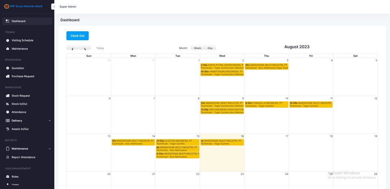The height and width of the screenshot is (189, 390).
Task: Click the Clock Out button
Action: [x=77, y=36]
